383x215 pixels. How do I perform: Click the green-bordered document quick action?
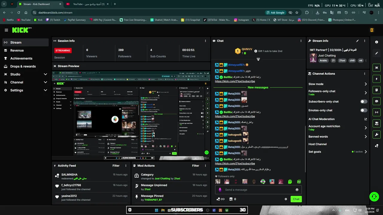(x=376, y=90)
